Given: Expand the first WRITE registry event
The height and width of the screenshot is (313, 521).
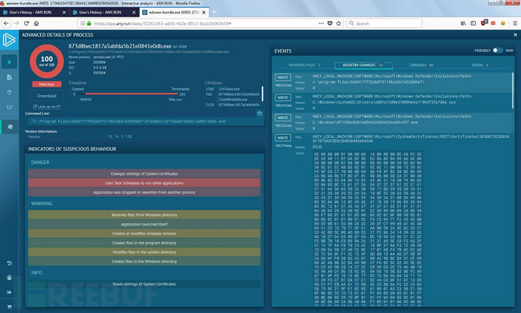Looking at the screenshot, I should [x=282, y=77].
